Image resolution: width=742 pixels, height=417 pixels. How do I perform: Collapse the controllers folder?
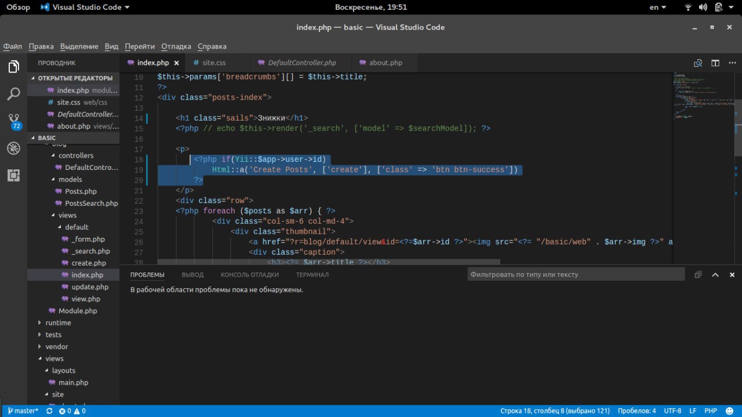coord(75,155)
